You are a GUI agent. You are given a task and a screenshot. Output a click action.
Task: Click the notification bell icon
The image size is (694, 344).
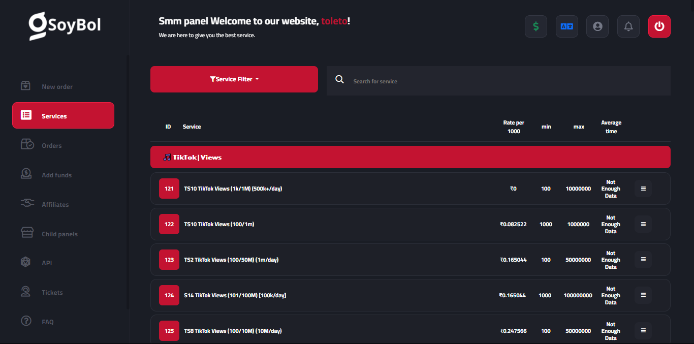[x=628, y=26]
